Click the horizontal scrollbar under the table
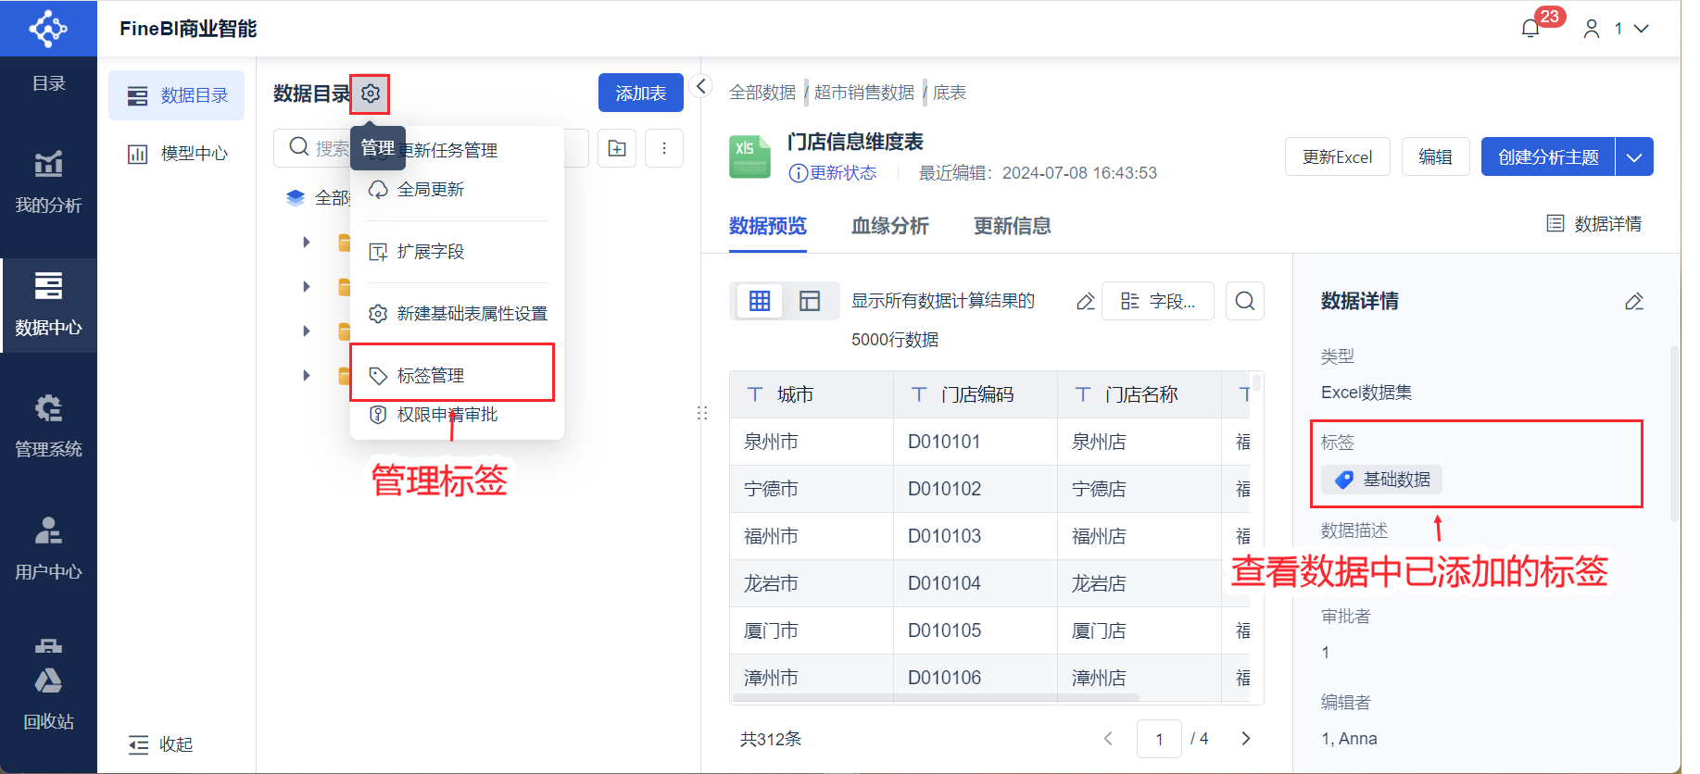Viewport: 1700px width, 774px height. pyautogui.click(x=936, y=697)
